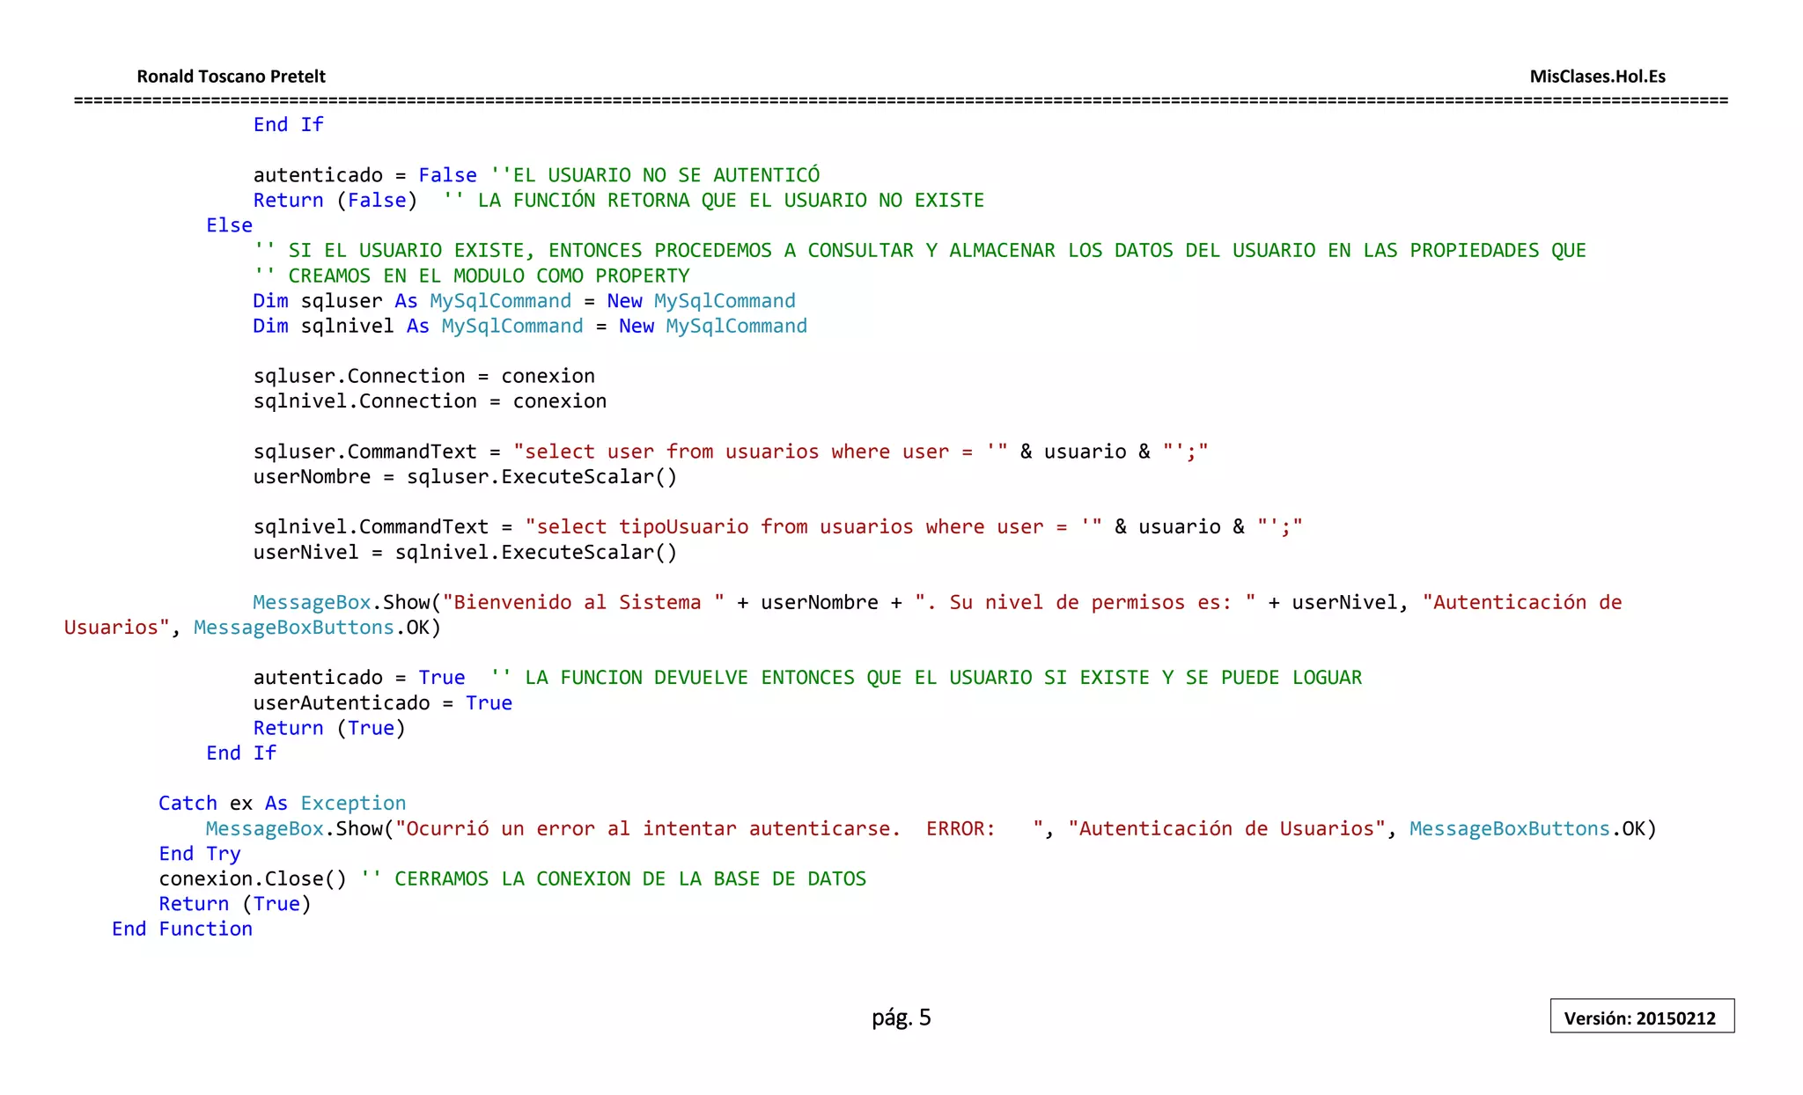Viewport: 1803px width, 1095px height.
Task: Click the userAutenticado = True line
Action: [x=382, y=702]
